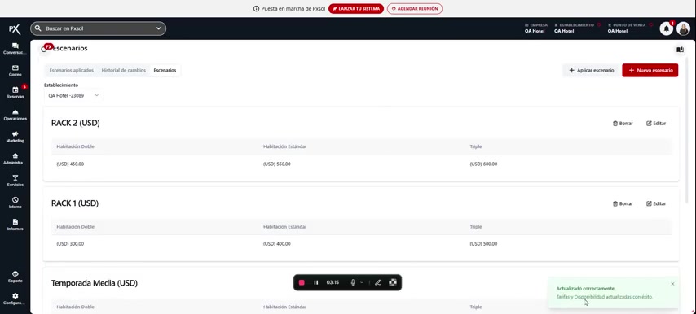This screenshot has width=696, height=314.
Task: Edit the RACK 1 (USD) scenario
Action: tap(656, 203)
